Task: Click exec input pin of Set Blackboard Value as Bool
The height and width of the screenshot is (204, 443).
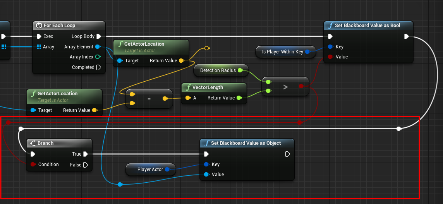Action: [330, 36]
